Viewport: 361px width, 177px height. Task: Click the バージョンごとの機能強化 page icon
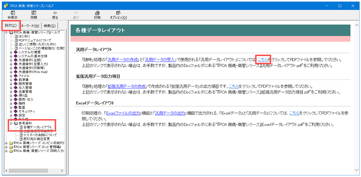16,48
